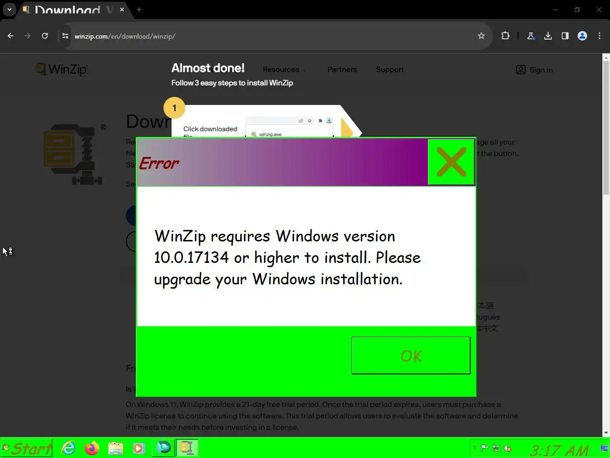
Task: Bookmark this page with the star
Action: coord(481,36)
